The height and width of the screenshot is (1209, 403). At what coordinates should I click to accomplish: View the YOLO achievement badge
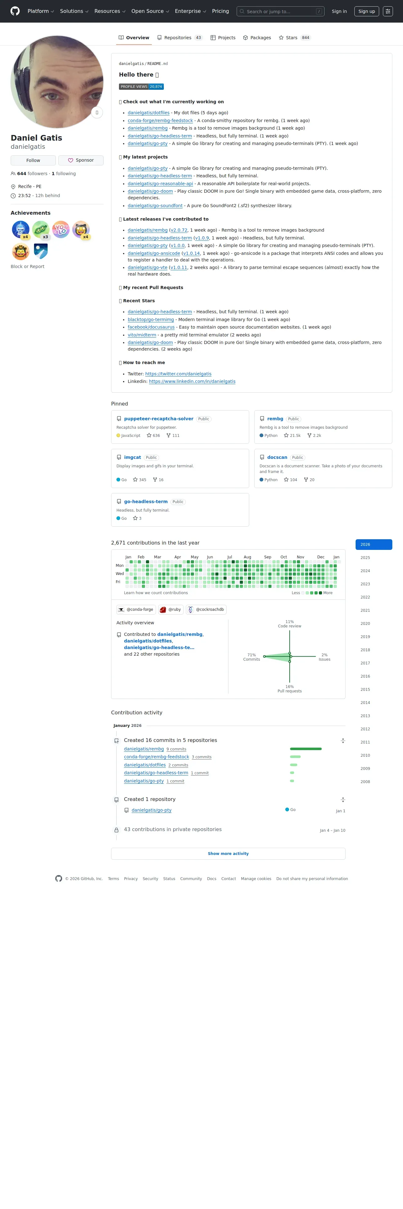(61, 229)
